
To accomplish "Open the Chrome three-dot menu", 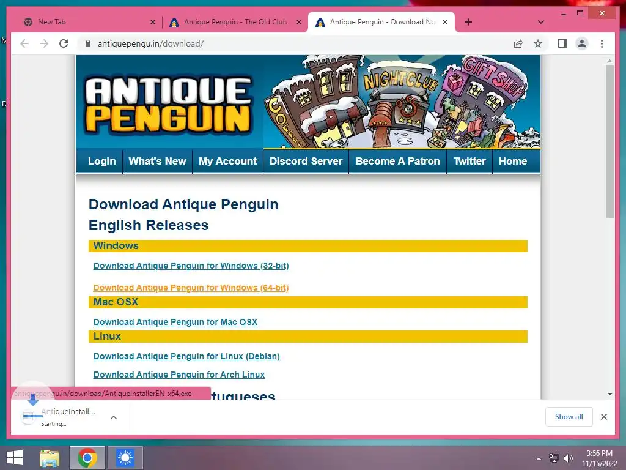I will pos(602,43).
